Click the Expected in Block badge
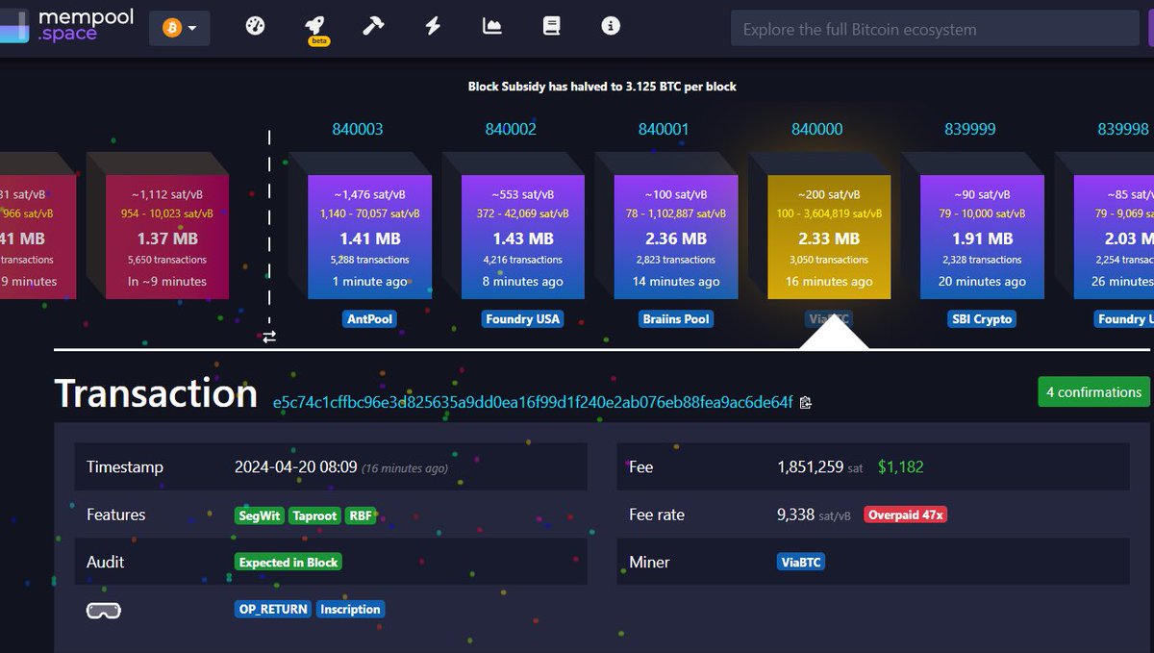 pyautogui.click(x=288, y=562)
